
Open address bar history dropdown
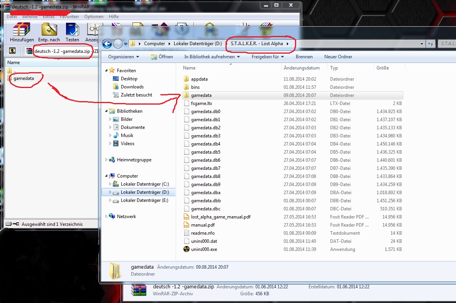click(422, 44)
